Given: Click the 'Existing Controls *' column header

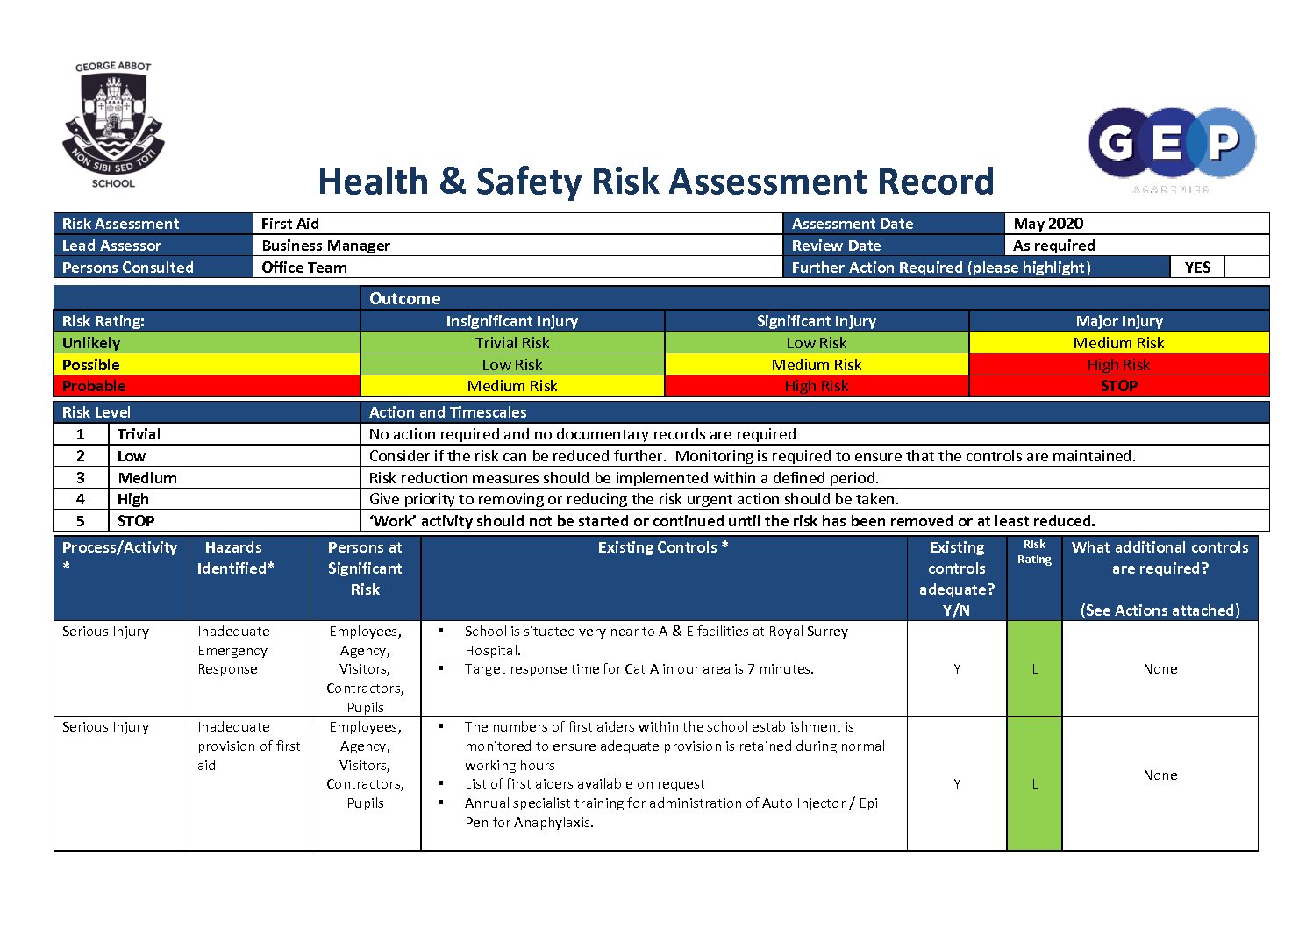Looking at the screenshot, I should click(x=664, y=578).
